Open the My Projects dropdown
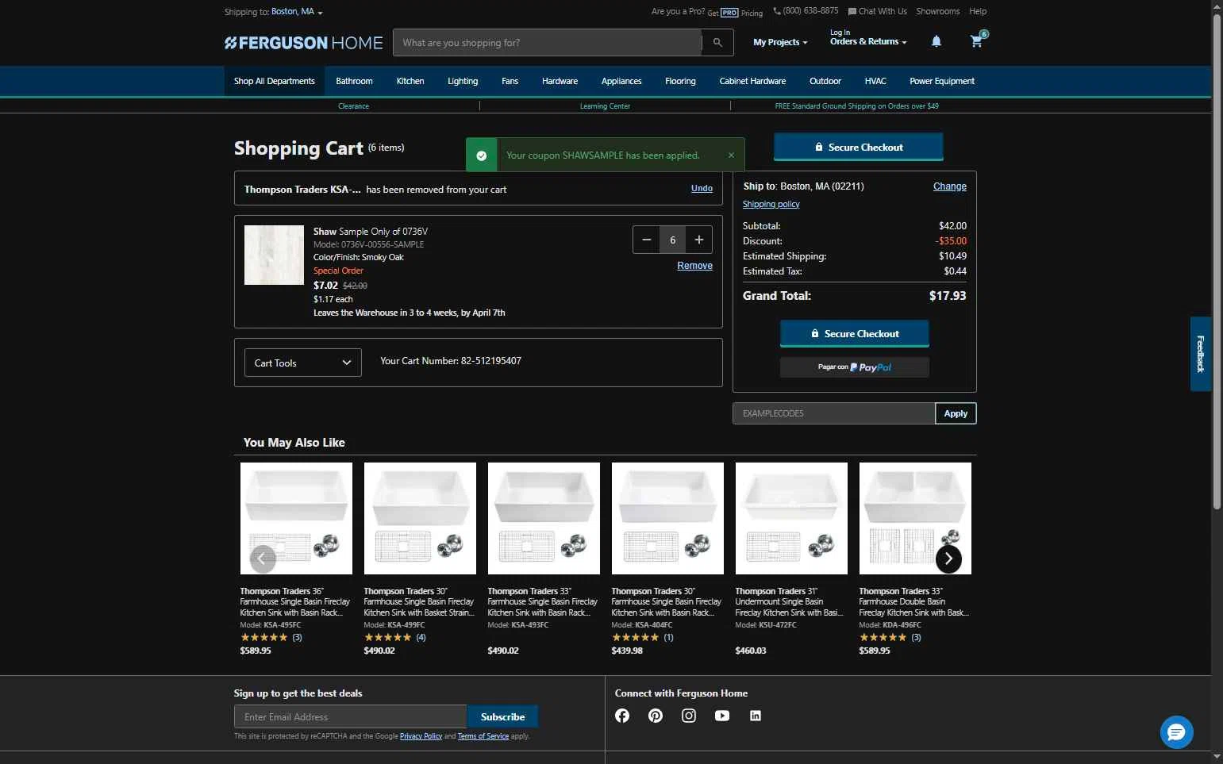This screenshot has height=764, width=1223. (x=779, y=42)
